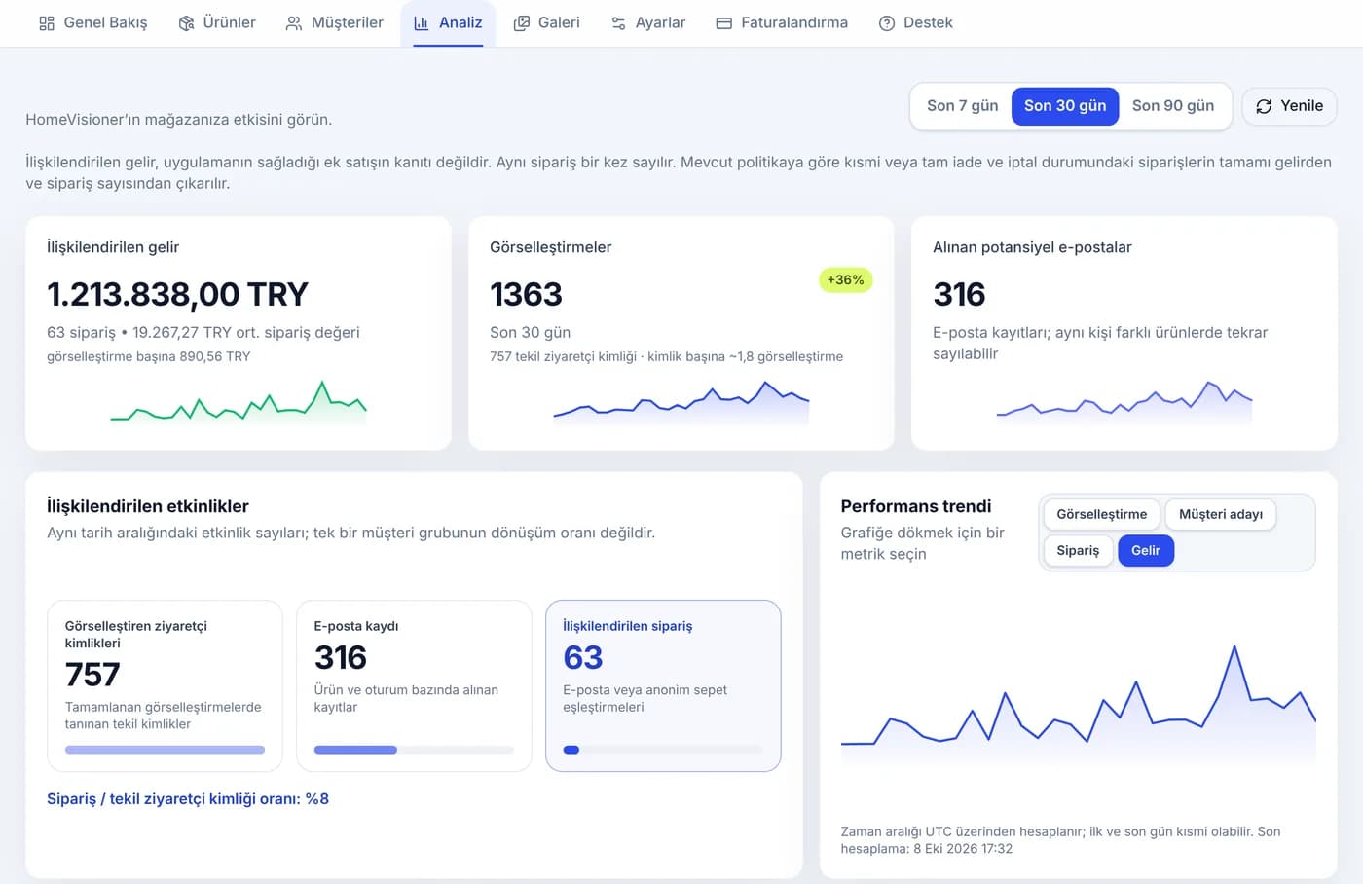Chart the Müşteri adayı metric

(x=1221, y=514)
